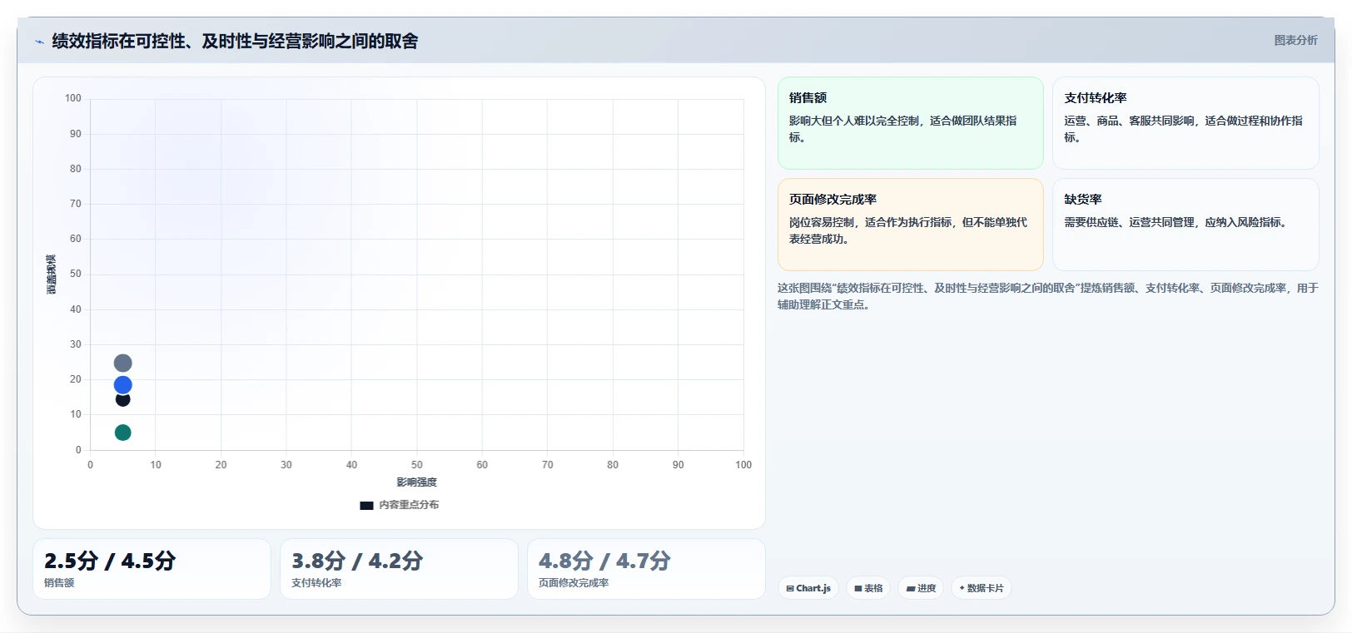
Task: Click the 表格 tag chip
Action: pos(868,588)
